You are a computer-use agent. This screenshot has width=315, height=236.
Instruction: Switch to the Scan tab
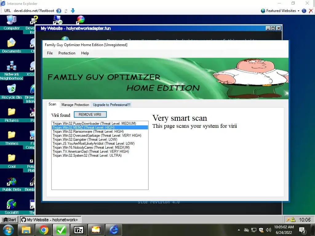click(x=52, y=104)
